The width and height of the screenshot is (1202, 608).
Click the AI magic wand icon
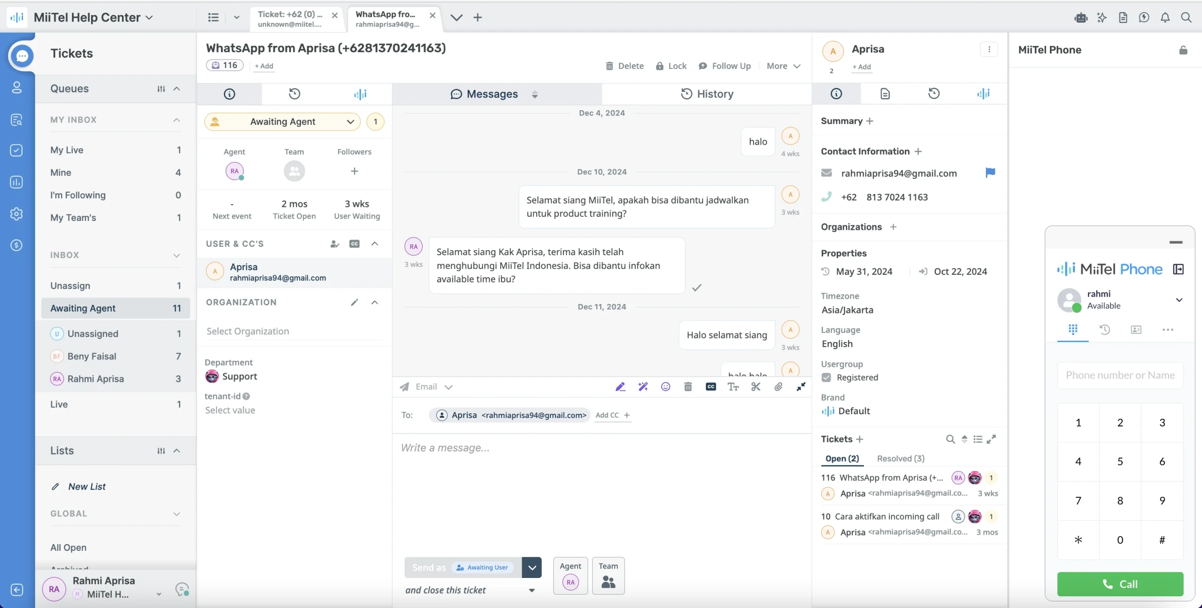(643, 387)
